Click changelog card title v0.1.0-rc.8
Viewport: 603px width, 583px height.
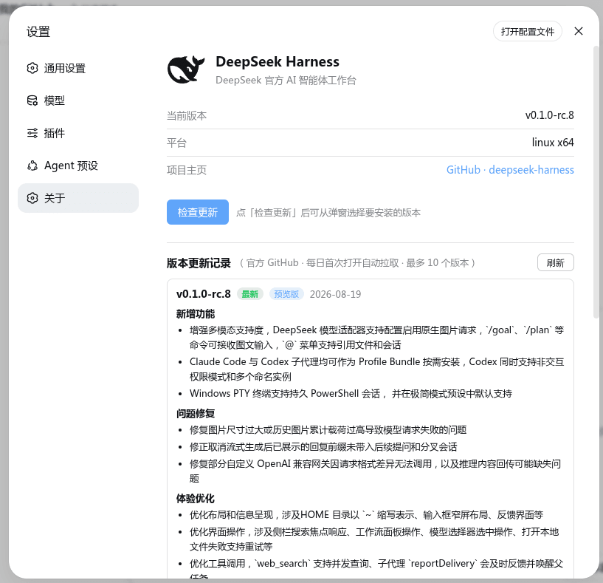pos(204,294)
